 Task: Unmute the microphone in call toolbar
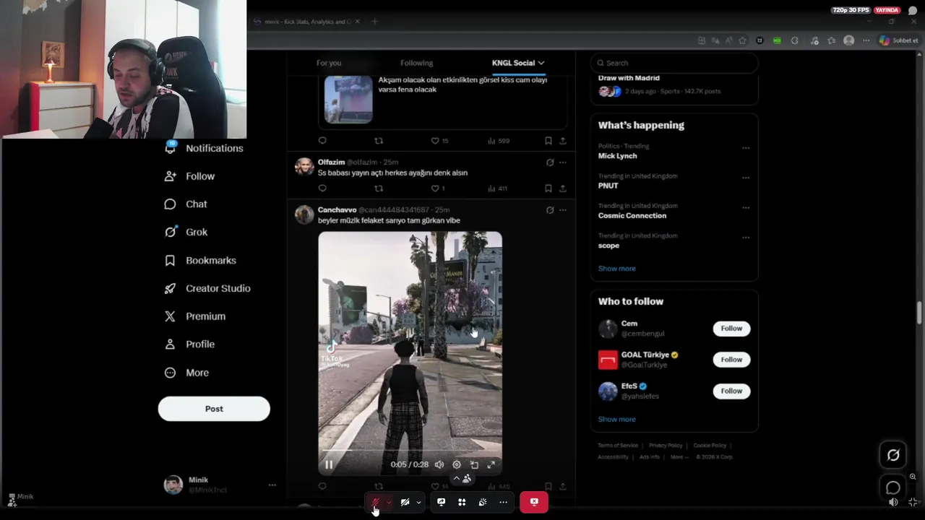375,502
